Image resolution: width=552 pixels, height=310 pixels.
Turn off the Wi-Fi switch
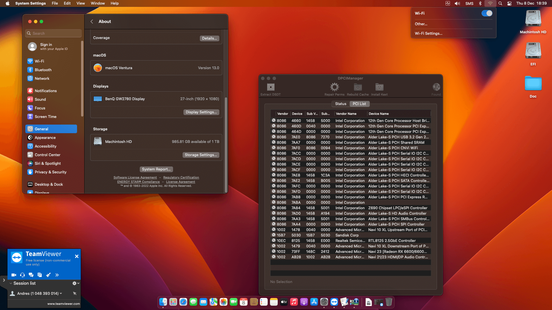pyautogui.click(x=487, y=13)
